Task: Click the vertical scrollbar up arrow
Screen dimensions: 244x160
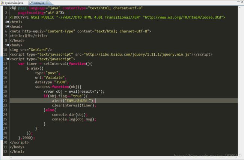Action: (241, 7)
